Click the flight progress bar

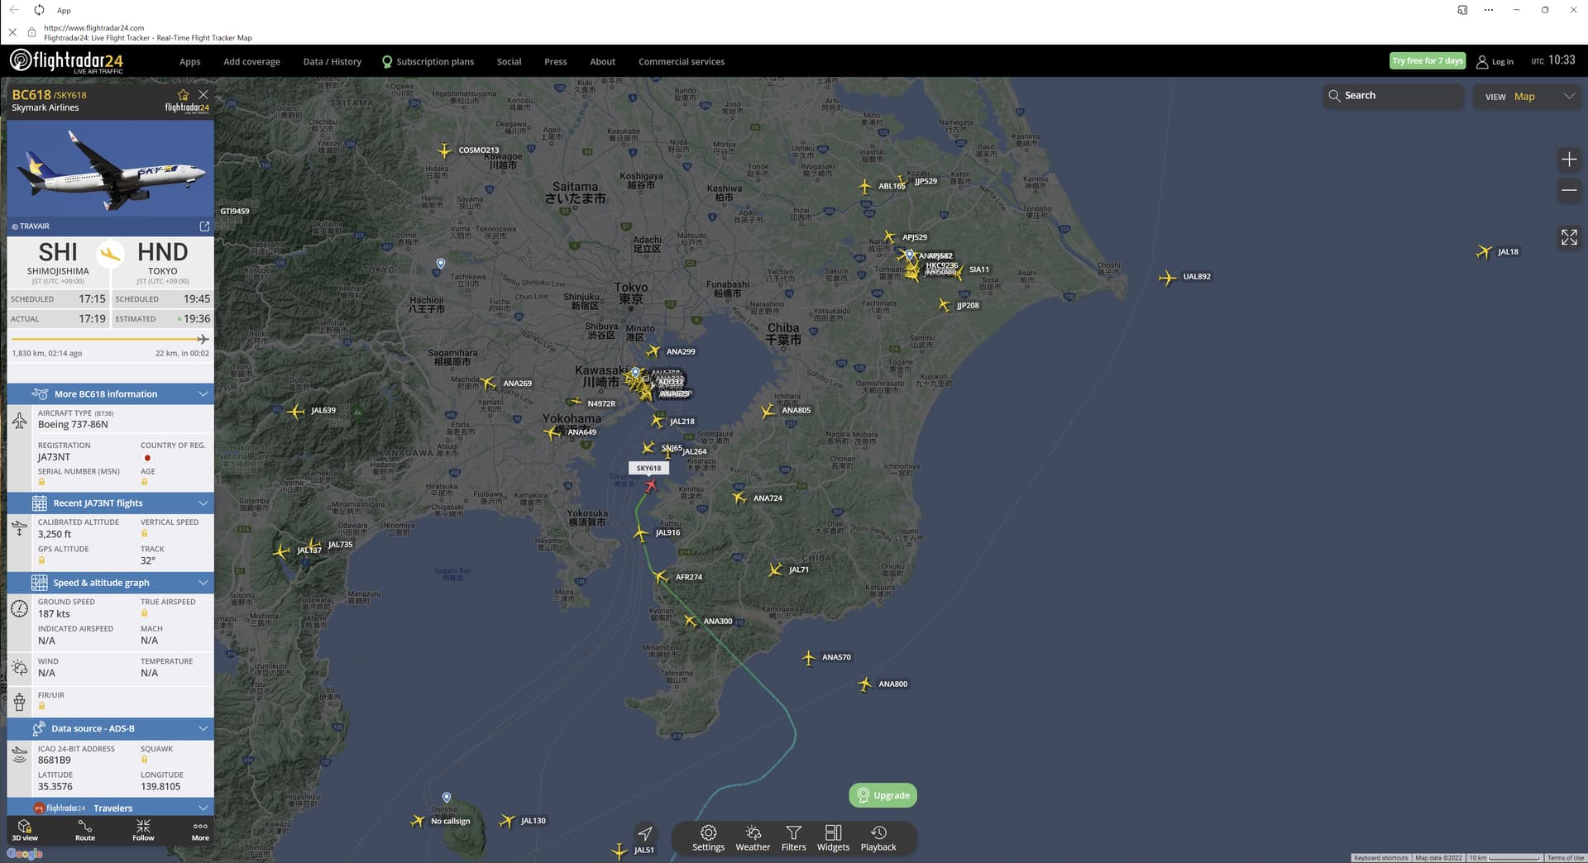110,339
